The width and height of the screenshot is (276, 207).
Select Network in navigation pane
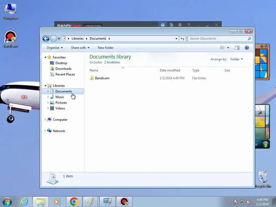[x=59, y=131]
